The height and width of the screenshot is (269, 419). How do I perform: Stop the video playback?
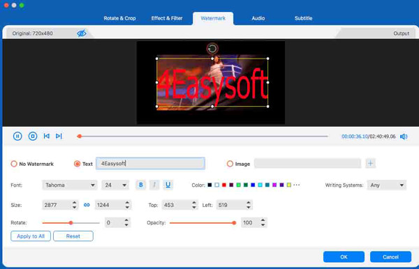coord(33,136)
